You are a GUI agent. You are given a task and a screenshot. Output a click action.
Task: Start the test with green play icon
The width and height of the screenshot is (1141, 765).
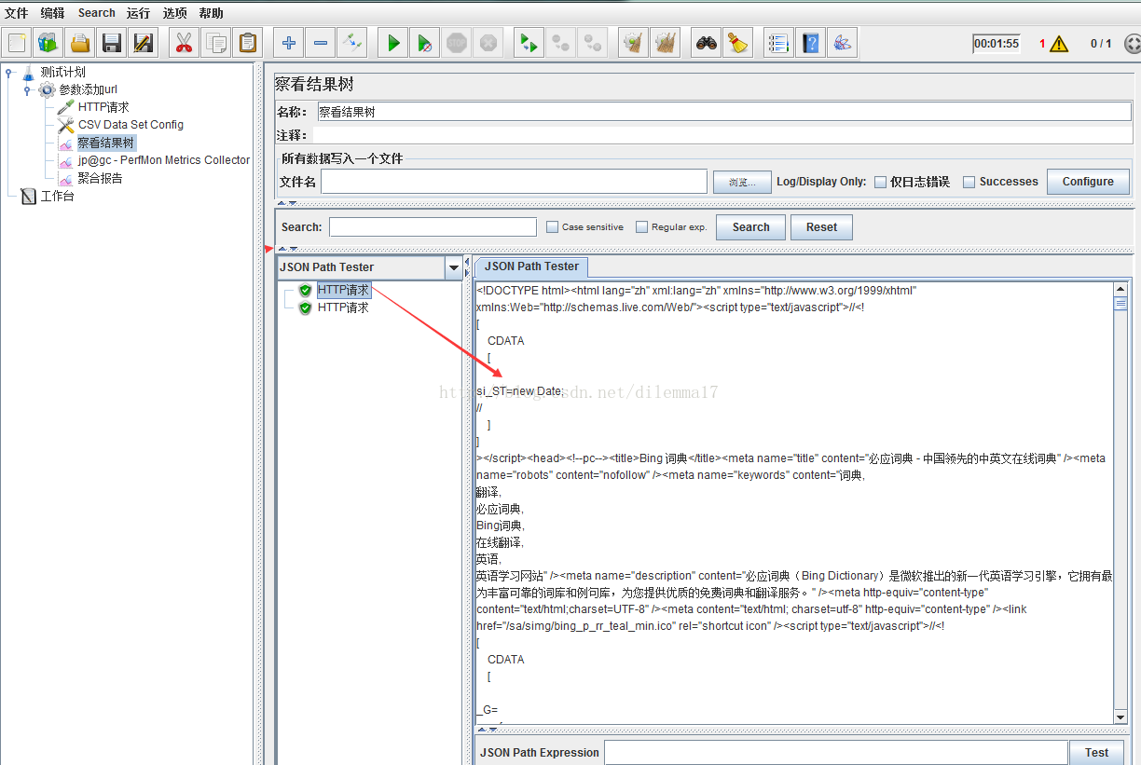(x=392, y=43)
